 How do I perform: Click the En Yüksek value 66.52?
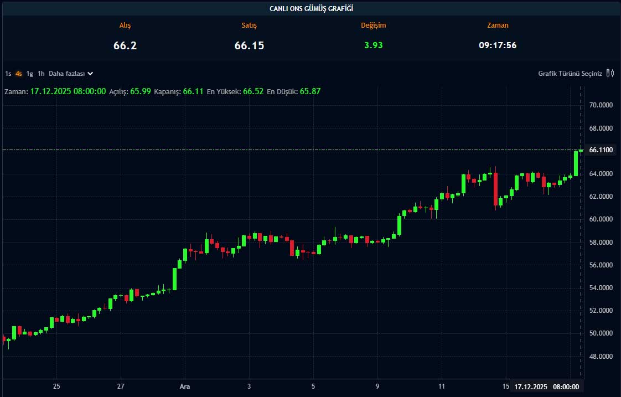(x=253, y=91)
